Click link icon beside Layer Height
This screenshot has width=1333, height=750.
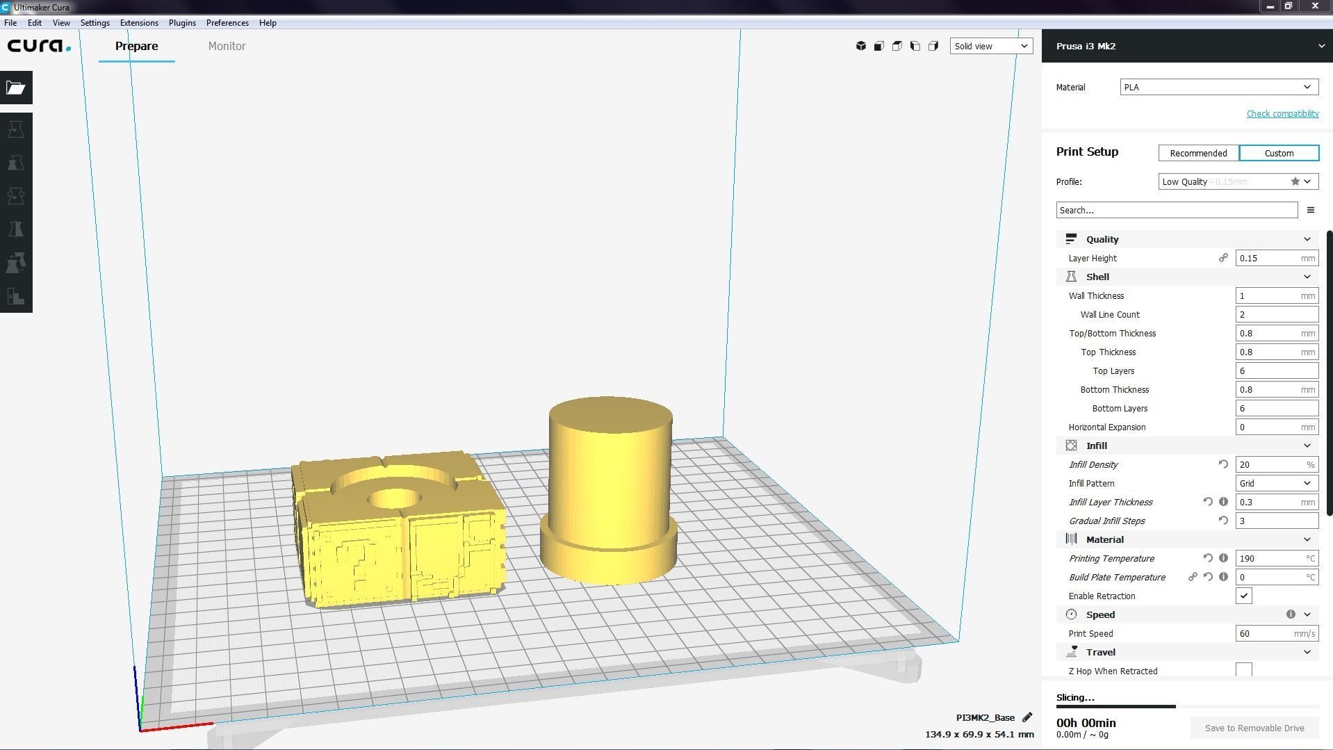(x=1222, y=258)
